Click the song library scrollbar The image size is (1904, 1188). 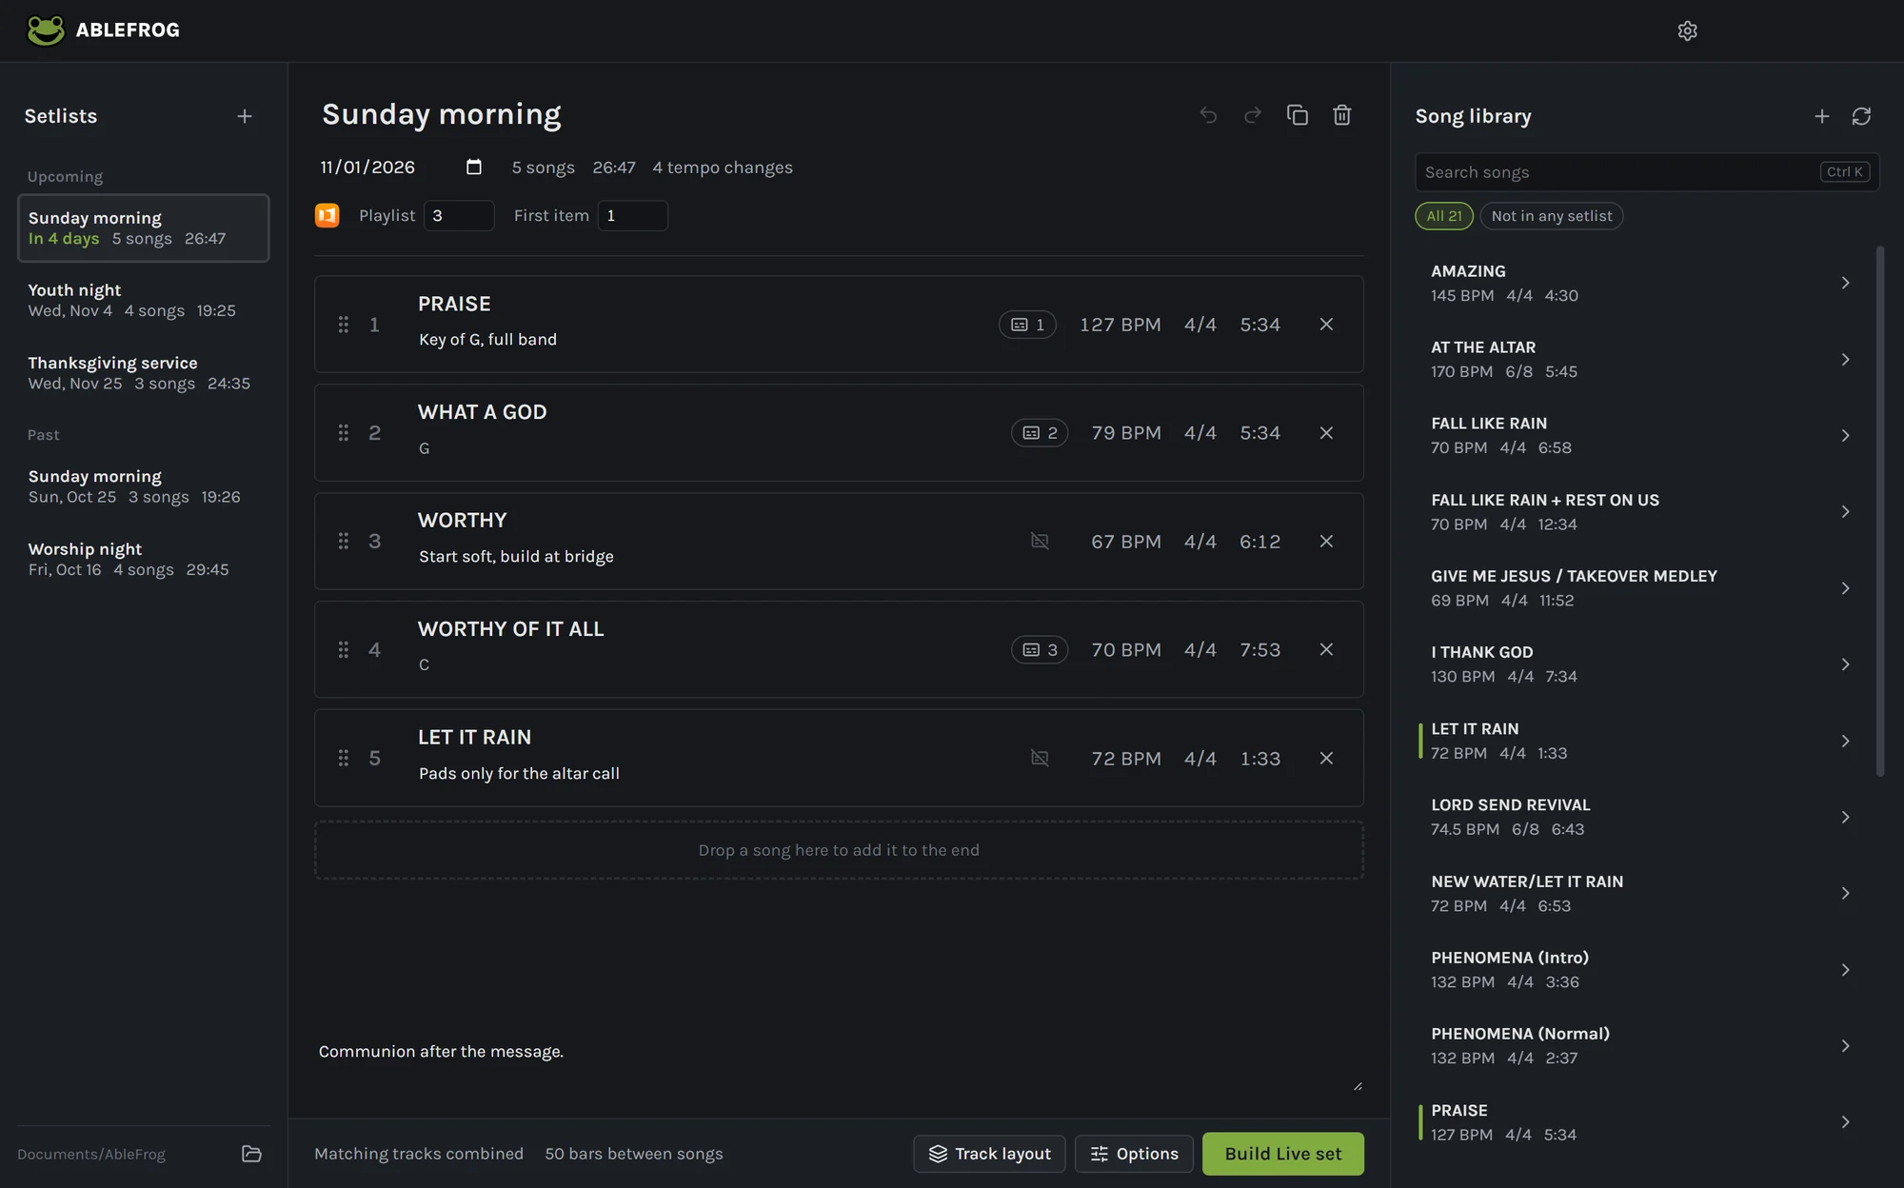pyautogui.click(x=1880, y=511)
